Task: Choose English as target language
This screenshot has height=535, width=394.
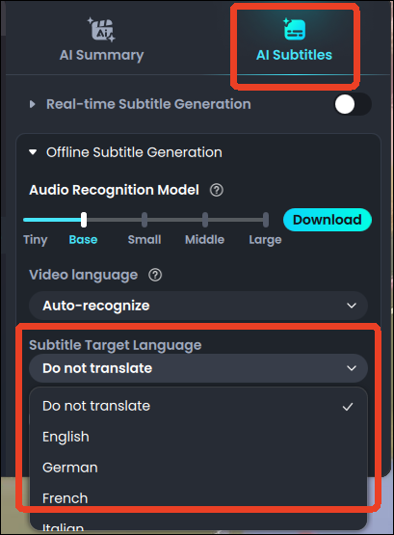Action: point(198,437)
